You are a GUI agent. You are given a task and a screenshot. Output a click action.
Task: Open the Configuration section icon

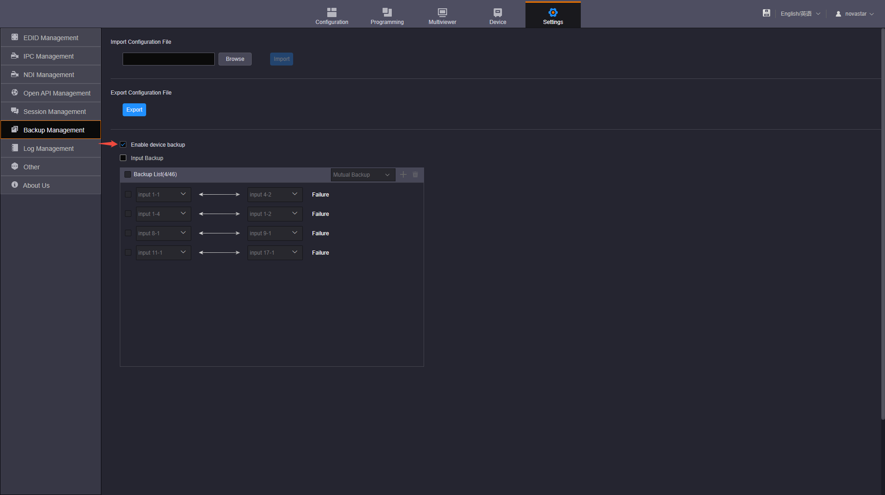(331, 12)
